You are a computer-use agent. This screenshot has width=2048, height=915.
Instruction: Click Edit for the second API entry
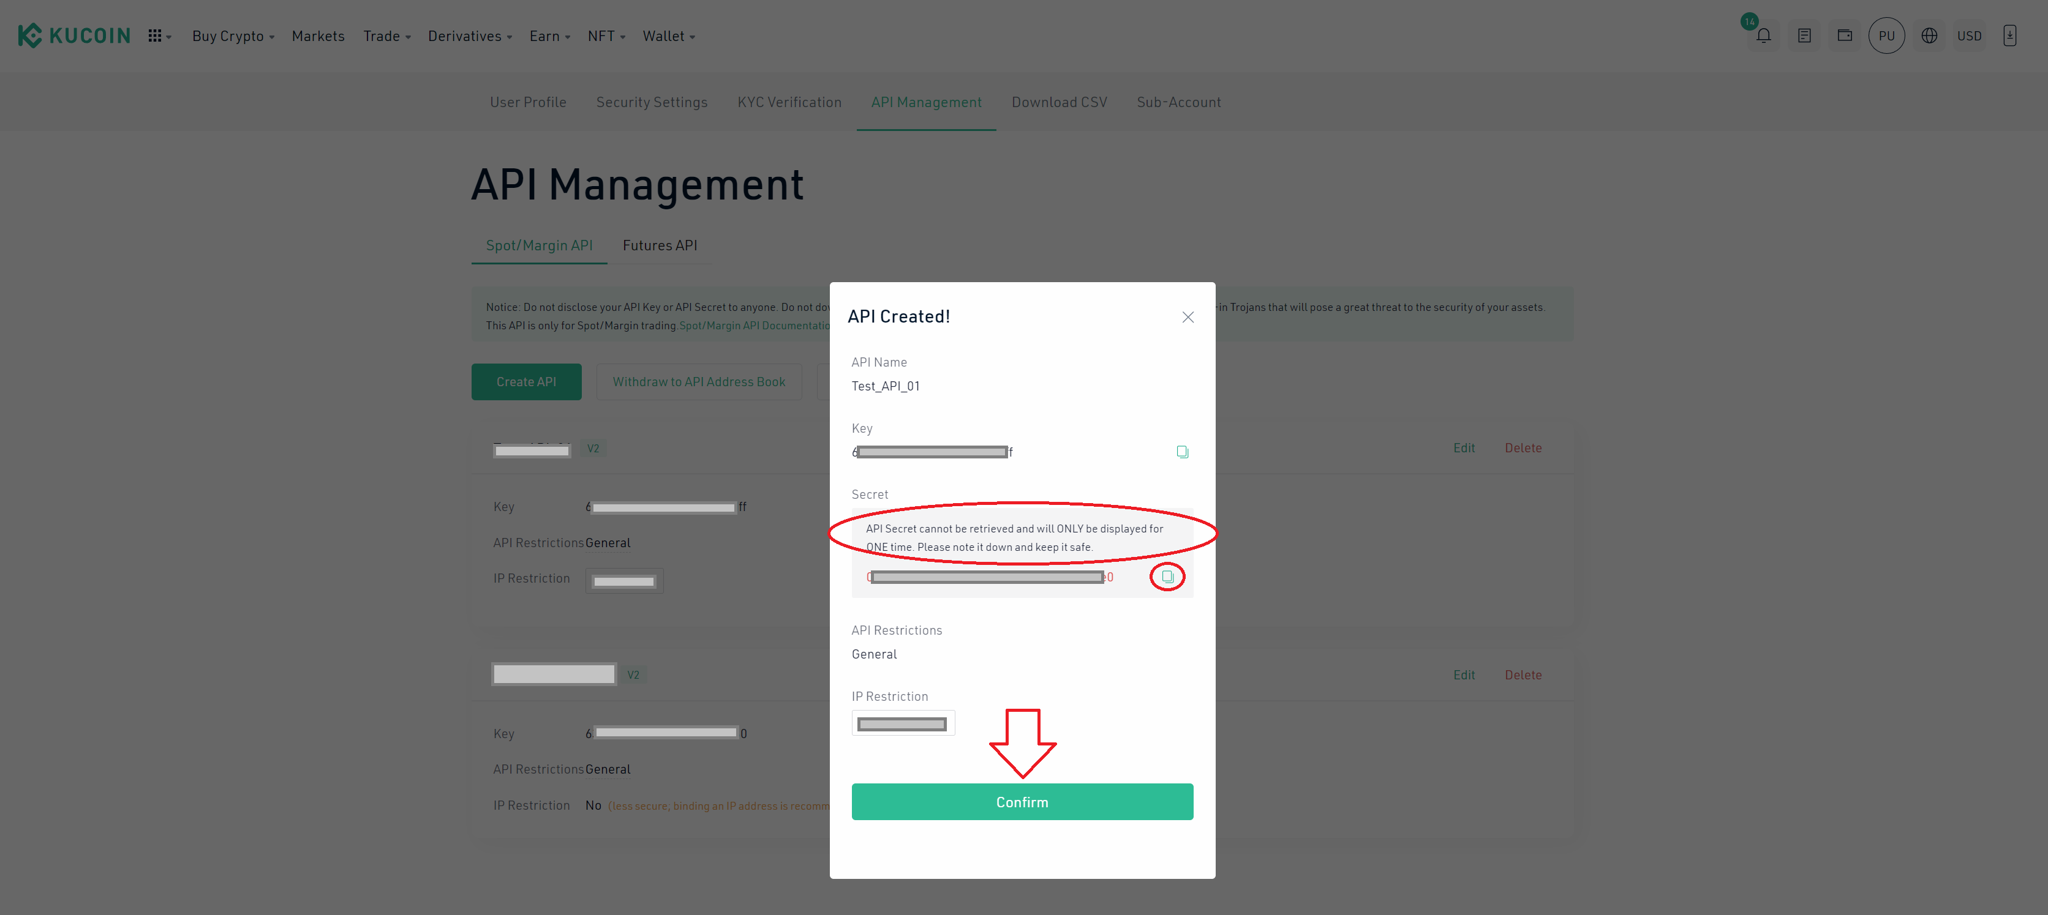pos(1464,675)
